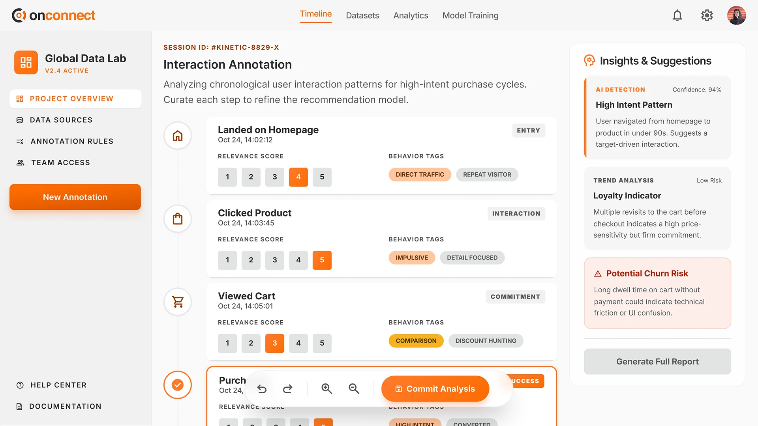Viewport: 758px width, 426px height.
Task: Zoom out using the magnifier minus icon
Action: point(354,389)
